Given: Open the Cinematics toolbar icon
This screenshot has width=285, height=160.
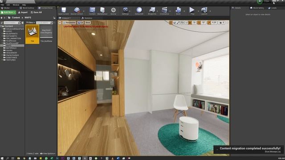Looking at the screenshot, I should [164, 11].
